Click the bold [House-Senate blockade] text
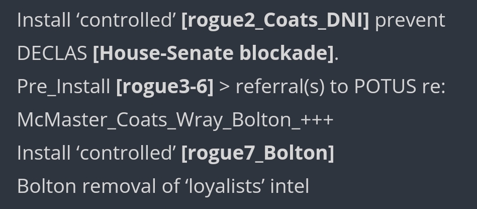This screenshot has height=209, width=477. [x=213, y=53]
